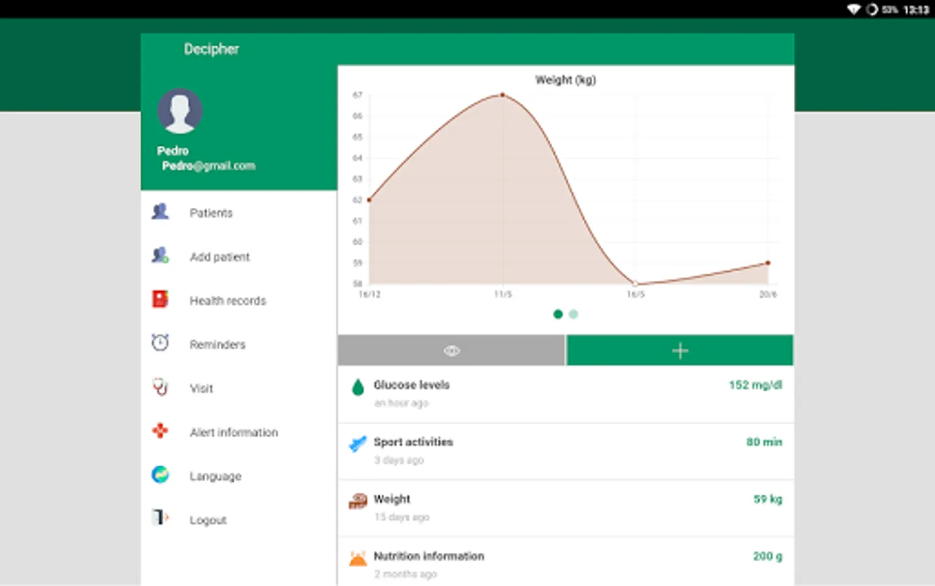935x586 pixels.
Task: Click the chart's last data point at 59
Action: point(768,263)
